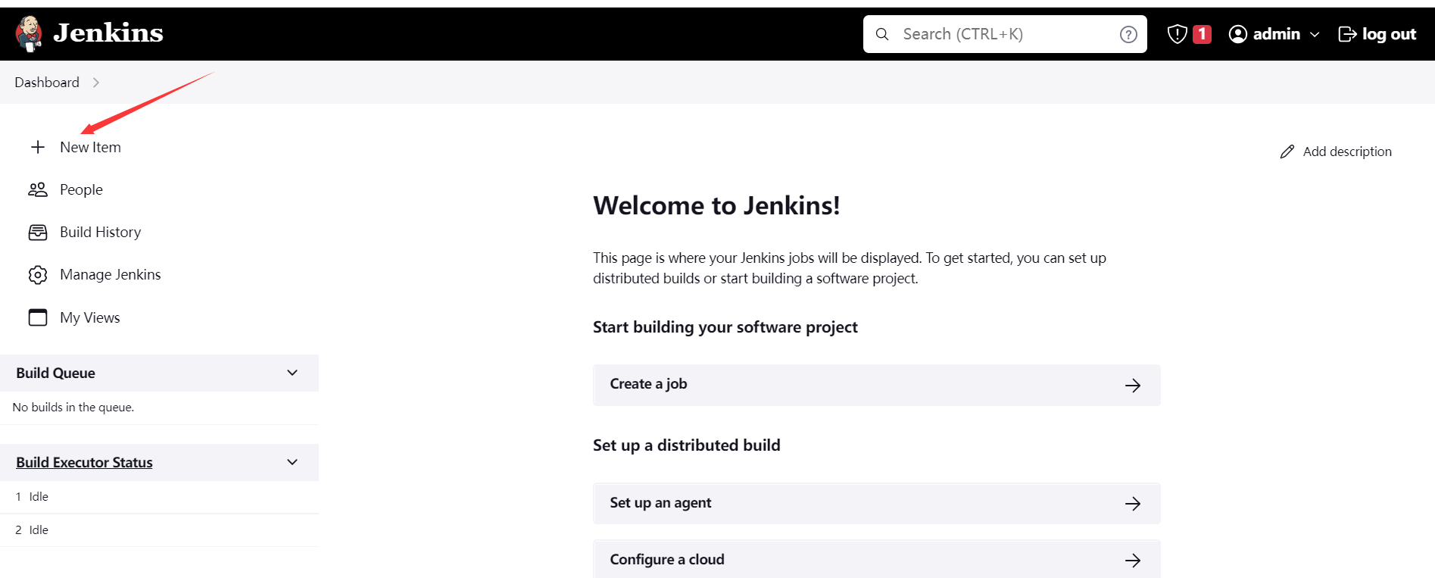Screen dimensions: 1435x578
Task: Click the Build History tray icon
Action: 38,232
